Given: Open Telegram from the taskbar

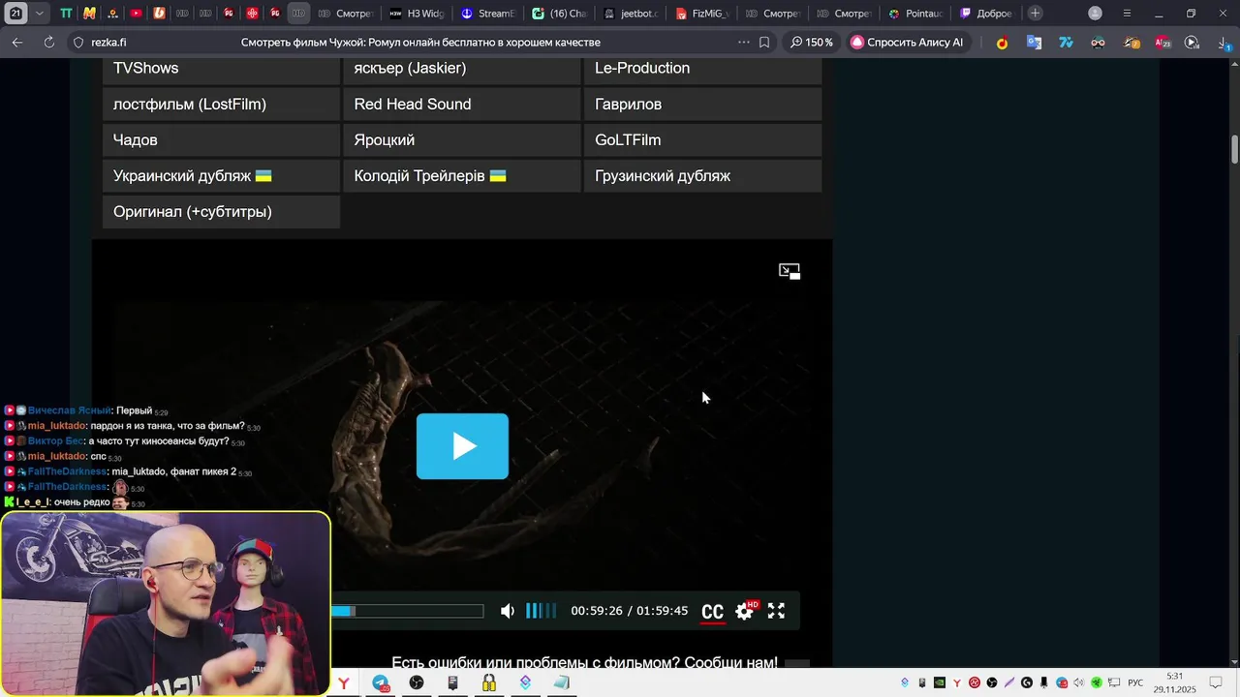Looking at the screenshot, I should pyautogui.click(x=381, y=683).
